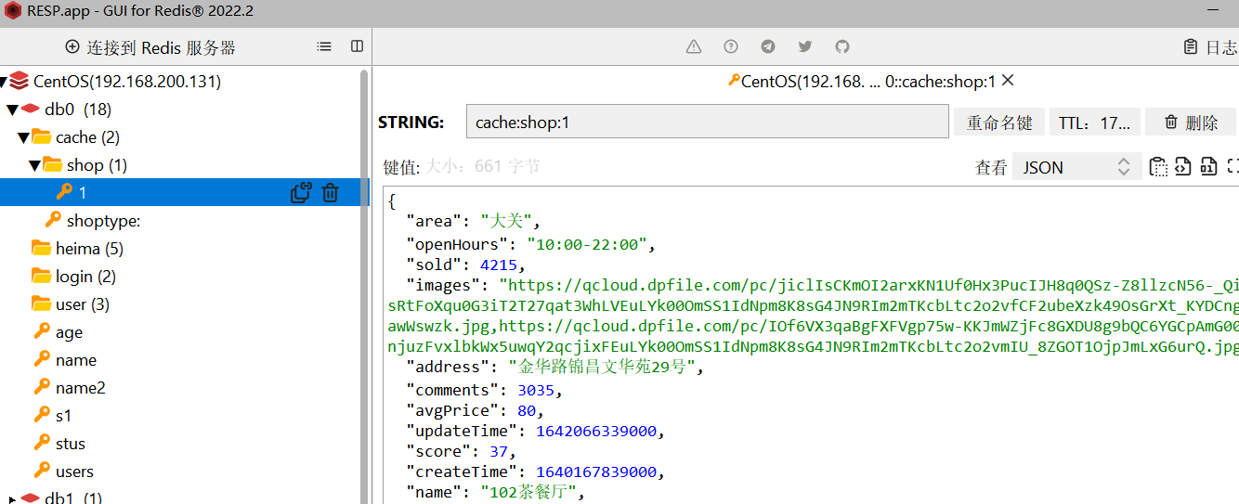Click the key name input field
The width and height of the screenshot is (1239, 504).
click(x=708, y=122)
